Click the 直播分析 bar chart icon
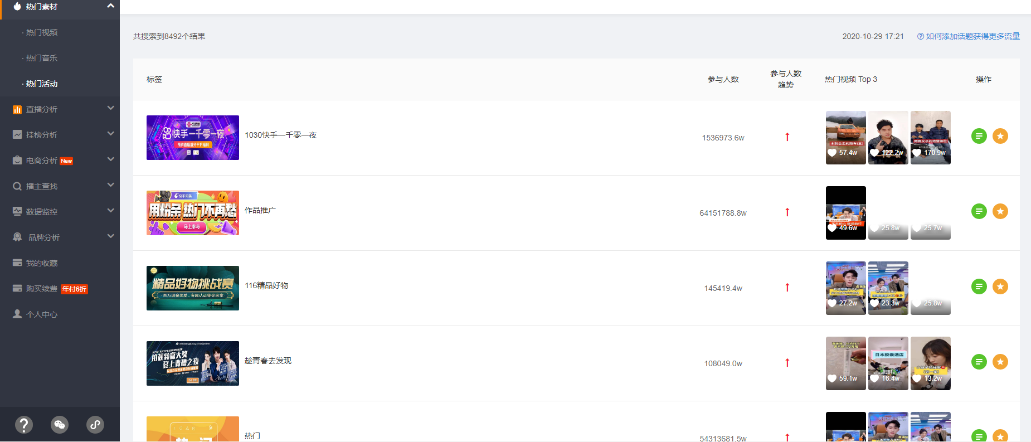 click(x=17, y=110)
